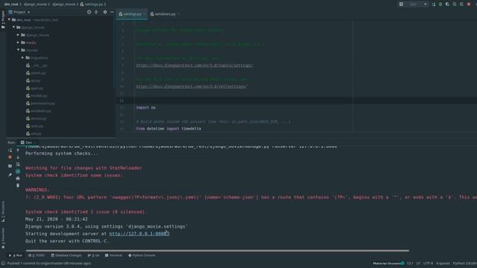
Task: Open the Python Console tool window
Action: point(142,255)
